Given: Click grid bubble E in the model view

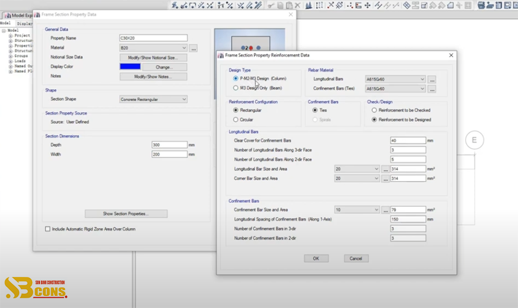Looking at the screenshot, I should pos(474,140).
